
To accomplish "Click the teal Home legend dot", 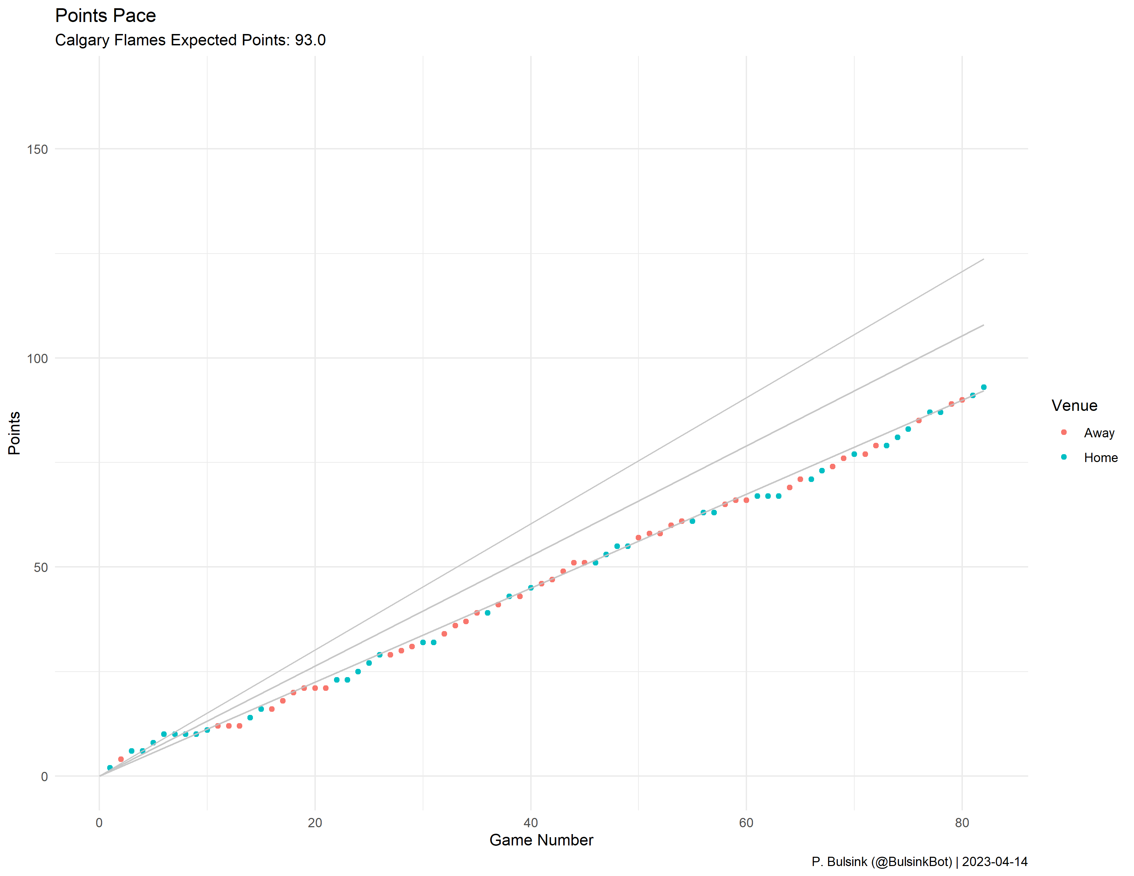I will coord(1064,457).
